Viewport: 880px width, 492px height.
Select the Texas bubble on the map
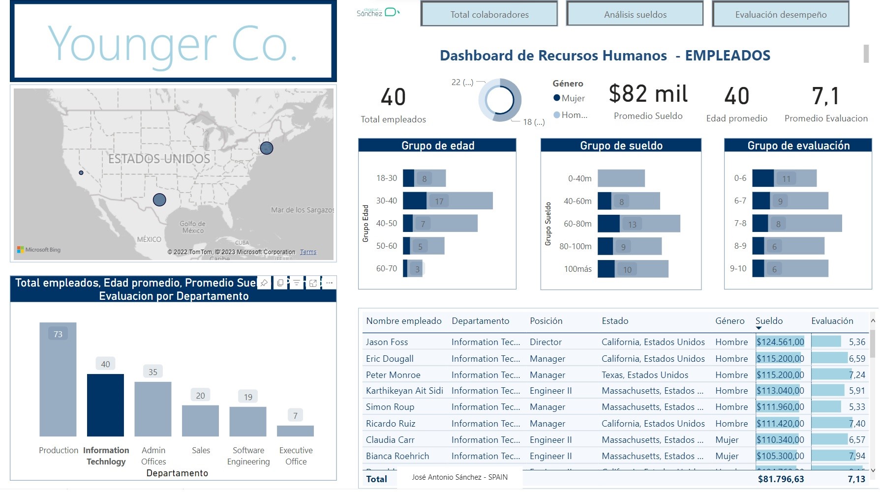[x=159, y=200]
